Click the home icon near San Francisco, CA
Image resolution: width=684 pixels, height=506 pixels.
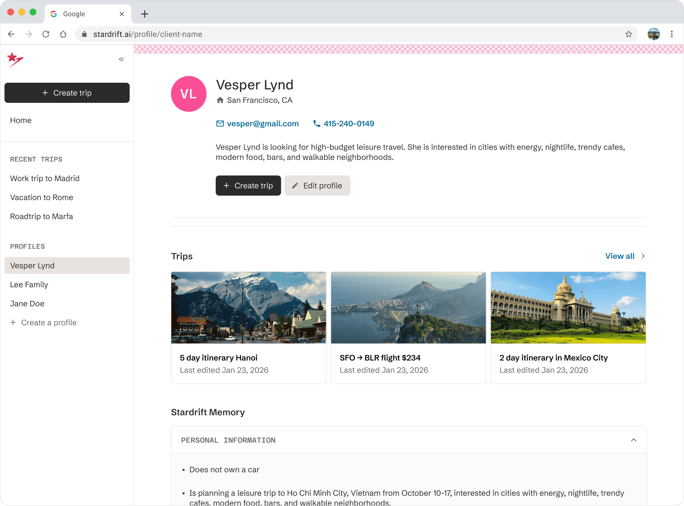point(220,100)
